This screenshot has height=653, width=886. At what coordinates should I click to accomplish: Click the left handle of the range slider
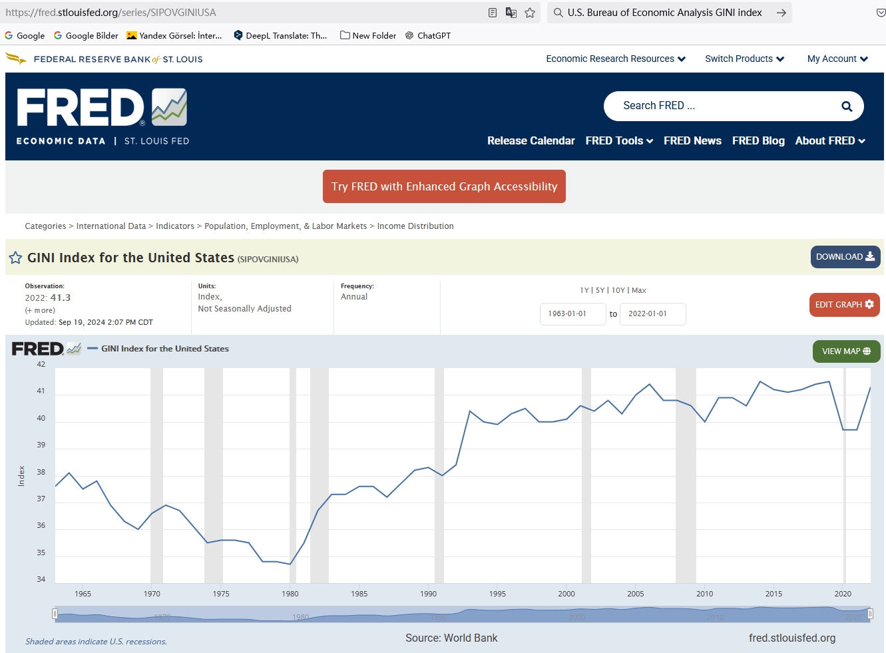[x=55, y=614]
